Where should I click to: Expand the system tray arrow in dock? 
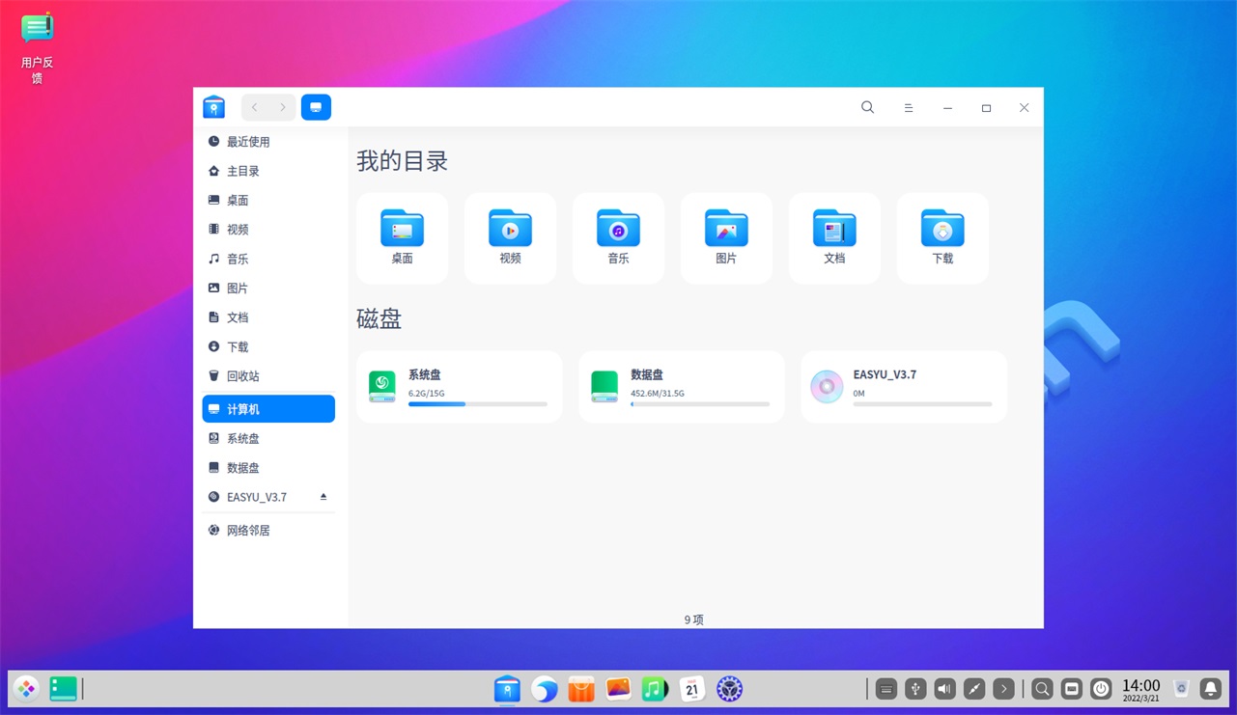click(x=1003, y=689)
